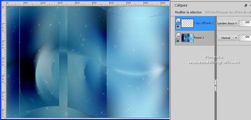This screenshot has width=251, height=120.
Task: Open the Lumière douce blend mode dropdown
Action: coord(227,23)
